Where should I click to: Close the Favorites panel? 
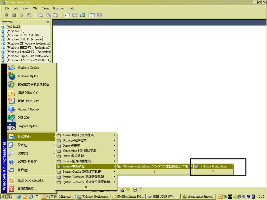tap(48, 22)
